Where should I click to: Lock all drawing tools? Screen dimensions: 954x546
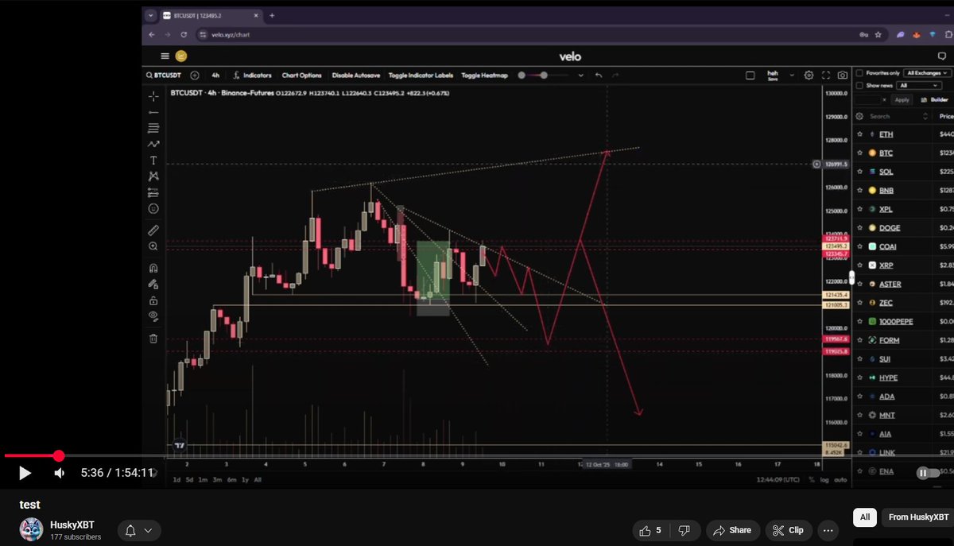coord(153,300)
